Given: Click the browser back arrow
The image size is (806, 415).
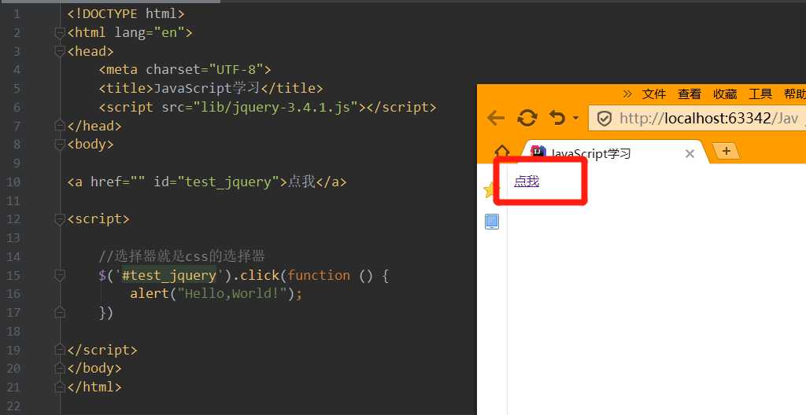Looking at the screenshot, I should click(496, 119).
